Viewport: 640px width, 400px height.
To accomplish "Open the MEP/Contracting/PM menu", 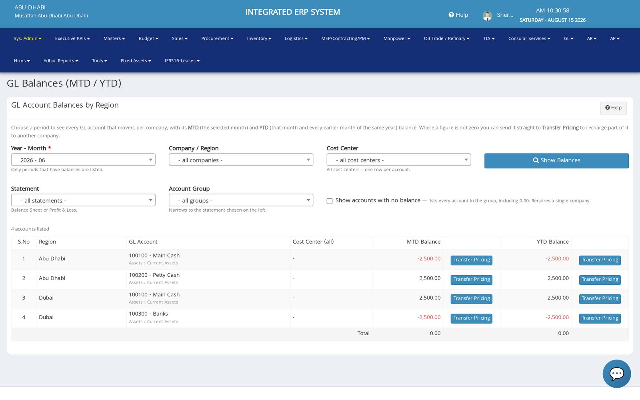I will tap(346, 39).
